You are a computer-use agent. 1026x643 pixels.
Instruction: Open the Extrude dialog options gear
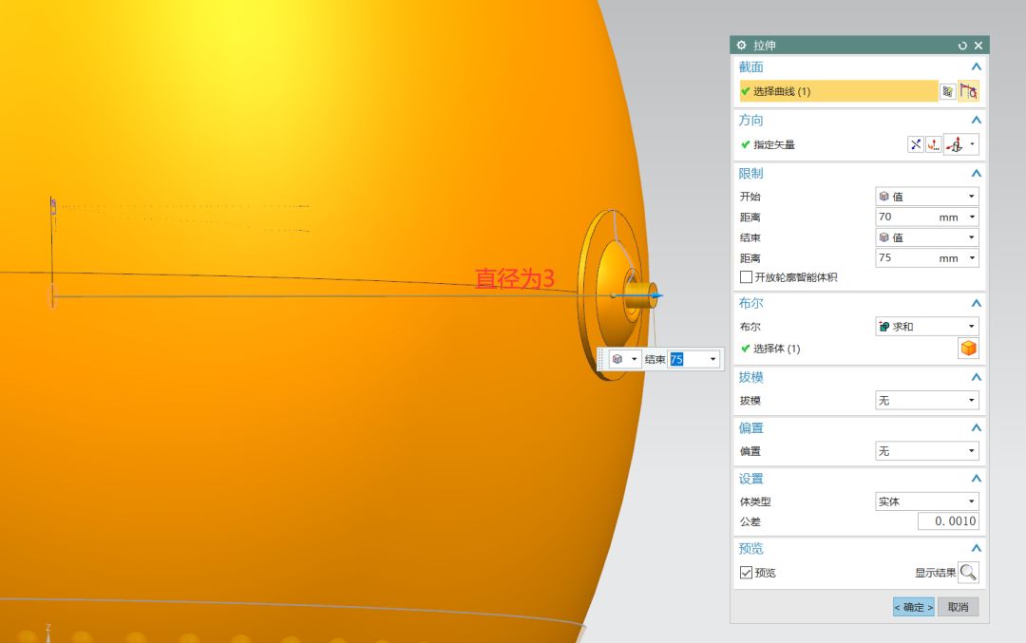click(x=741, y=46)
